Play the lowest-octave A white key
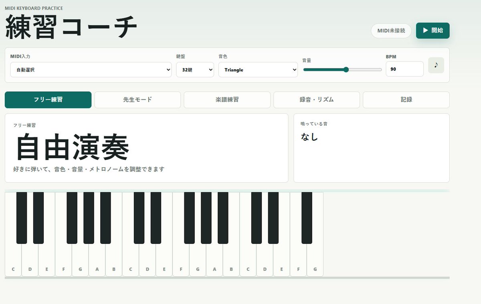This screenshot has height=304, width=481. pyautogui.click(x=97, y=260)
